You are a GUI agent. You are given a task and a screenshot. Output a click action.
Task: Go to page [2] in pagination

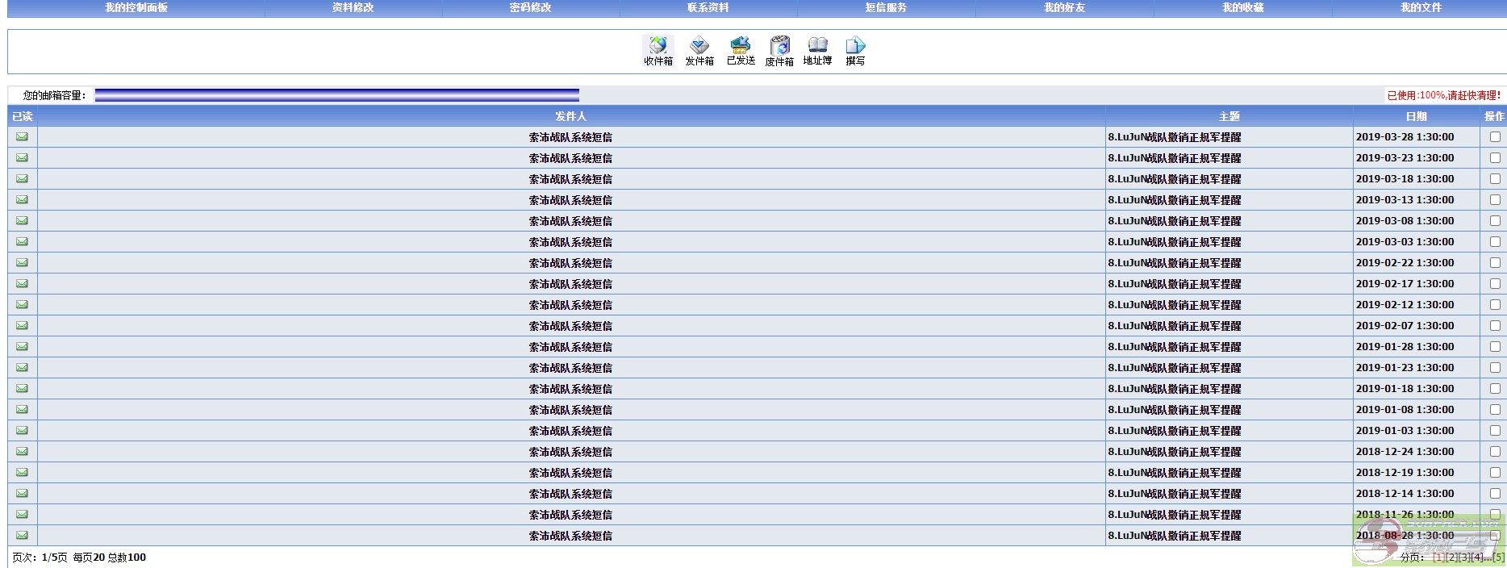(x=1451, y=558)
